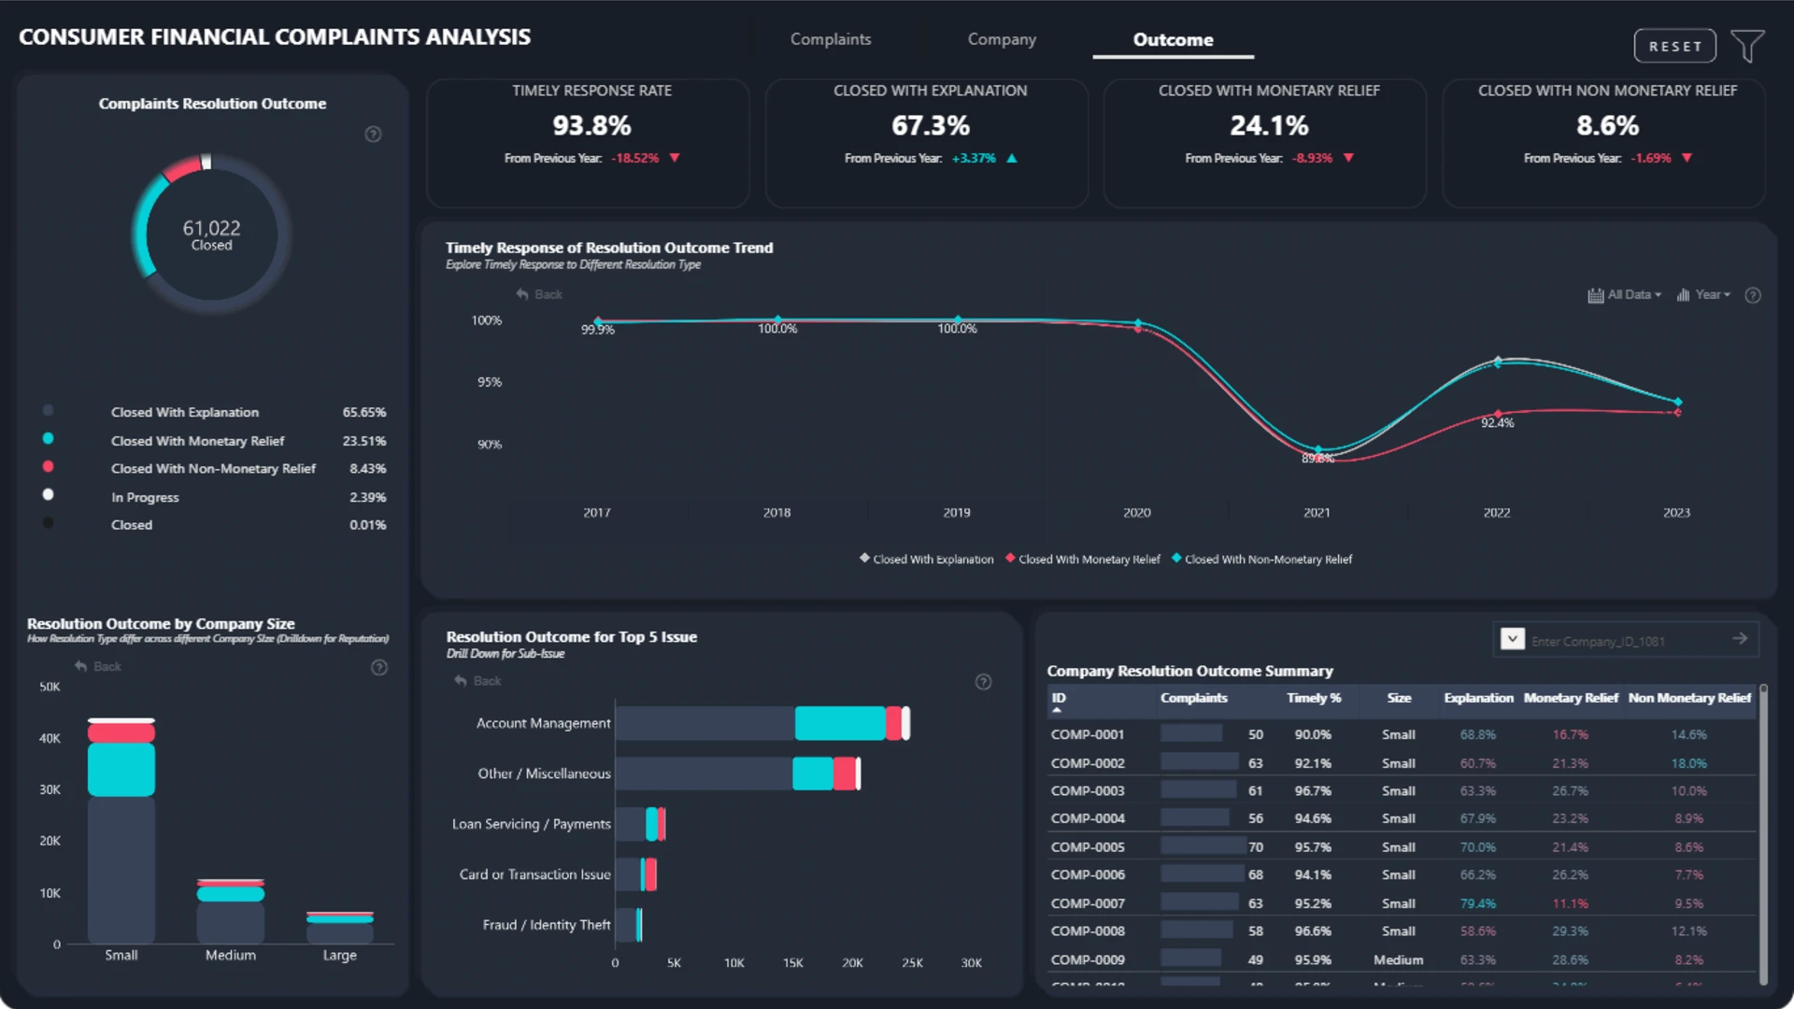Image resolution: width=1794 pixels, height=1009 pixels.
Task: Click the filter funnel icon
Action: click(x=1747, y=45)
